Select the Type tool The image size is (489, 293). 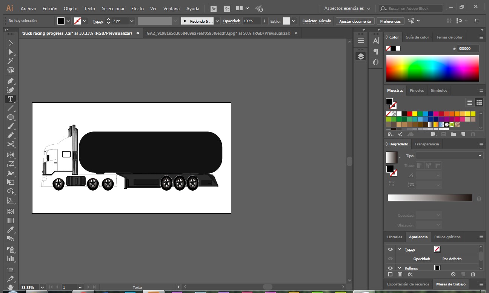coord(11,99)
